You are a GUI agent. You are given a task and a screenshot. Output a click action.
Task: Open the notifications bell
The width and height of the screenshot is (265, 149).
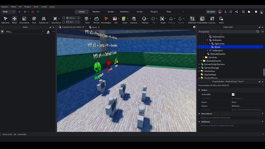tap(256, 12)
